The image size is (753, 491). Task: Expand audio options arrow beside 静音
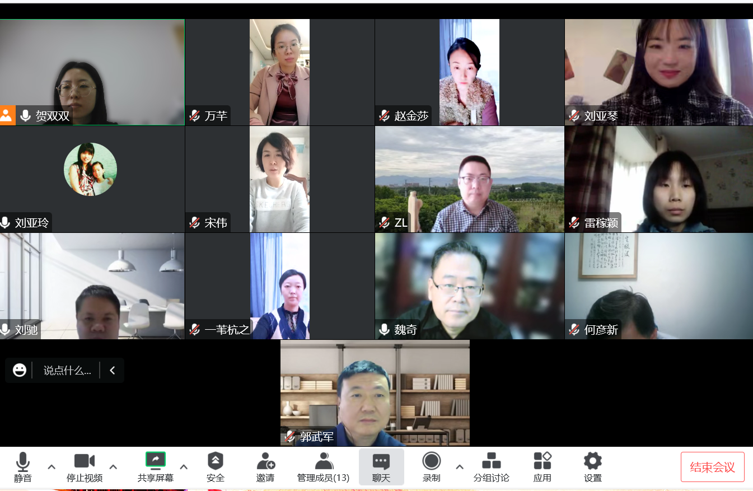pyautogui.click(x=52, y=466)
